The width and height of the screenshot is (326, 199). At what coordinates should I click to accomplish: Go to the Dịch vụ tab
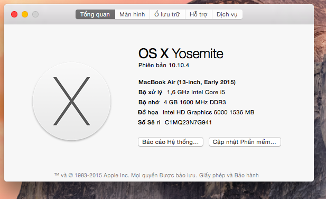coord(227,14)
